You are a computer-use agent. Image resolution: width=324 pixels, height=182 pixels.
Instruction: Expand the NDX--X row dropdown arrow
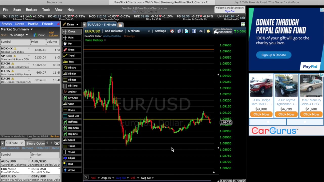pyautogui.click(x=29, y=48)
